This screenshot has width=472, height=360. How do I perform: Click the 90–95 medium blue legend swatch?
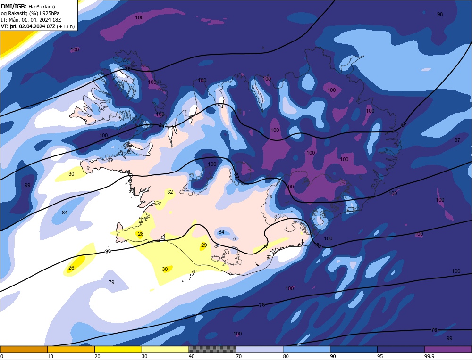354,350
